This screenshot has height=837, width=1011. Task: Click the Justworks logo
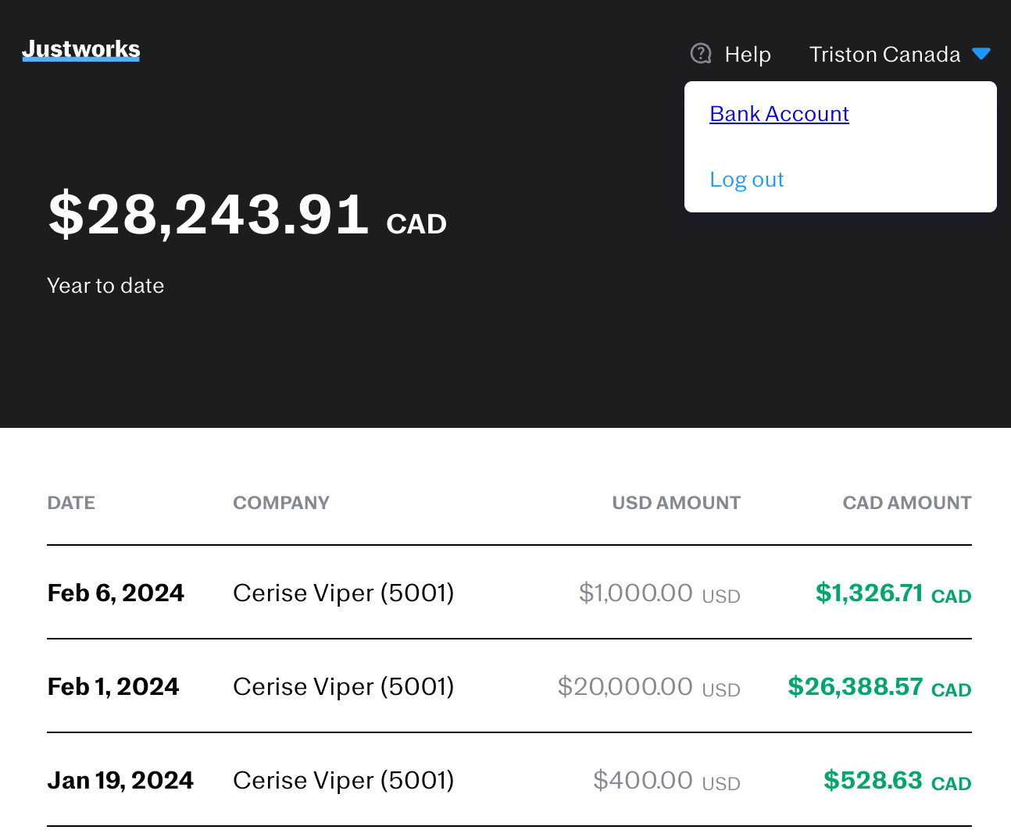(x=81, y=49)
